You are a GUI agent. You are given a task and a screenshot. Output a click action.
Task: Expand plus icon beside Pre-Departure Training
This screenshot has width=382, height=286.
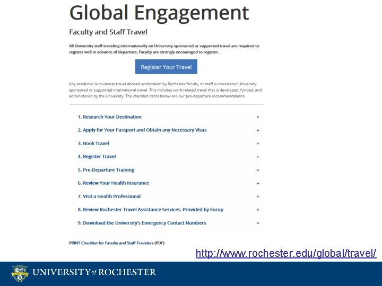click(258, 170)
